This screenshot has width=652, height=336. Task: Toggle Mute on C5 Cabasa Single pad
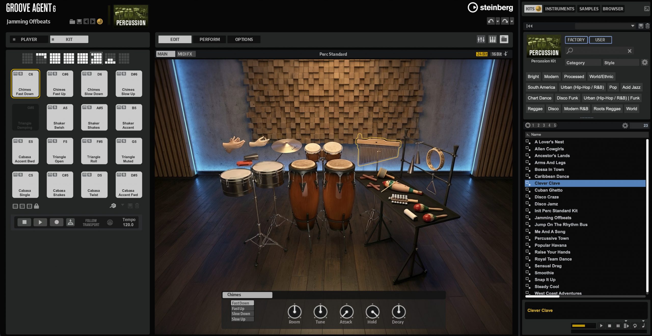[x=16, y=175]
